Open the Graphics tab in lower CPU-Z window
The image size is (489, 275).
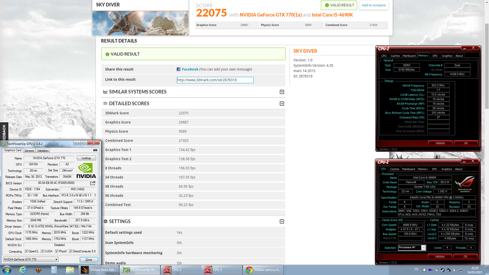coord(446,169)
